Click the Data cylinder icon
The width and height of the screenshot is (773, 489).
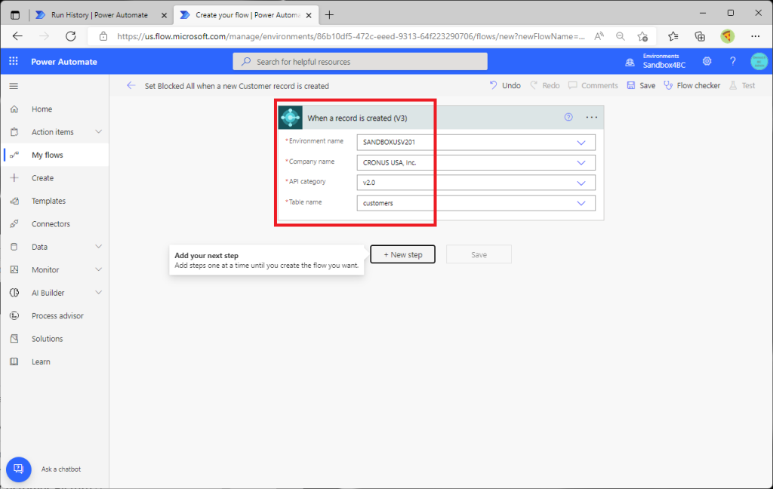point(14,247)
